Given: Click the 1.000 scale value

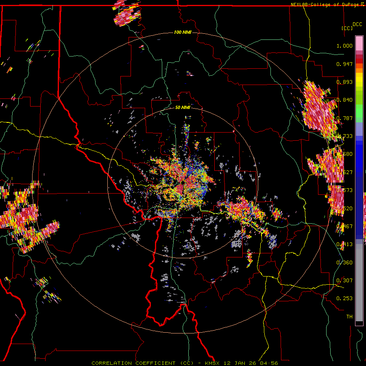Looking at the screenshot, I should click(344, 46).
